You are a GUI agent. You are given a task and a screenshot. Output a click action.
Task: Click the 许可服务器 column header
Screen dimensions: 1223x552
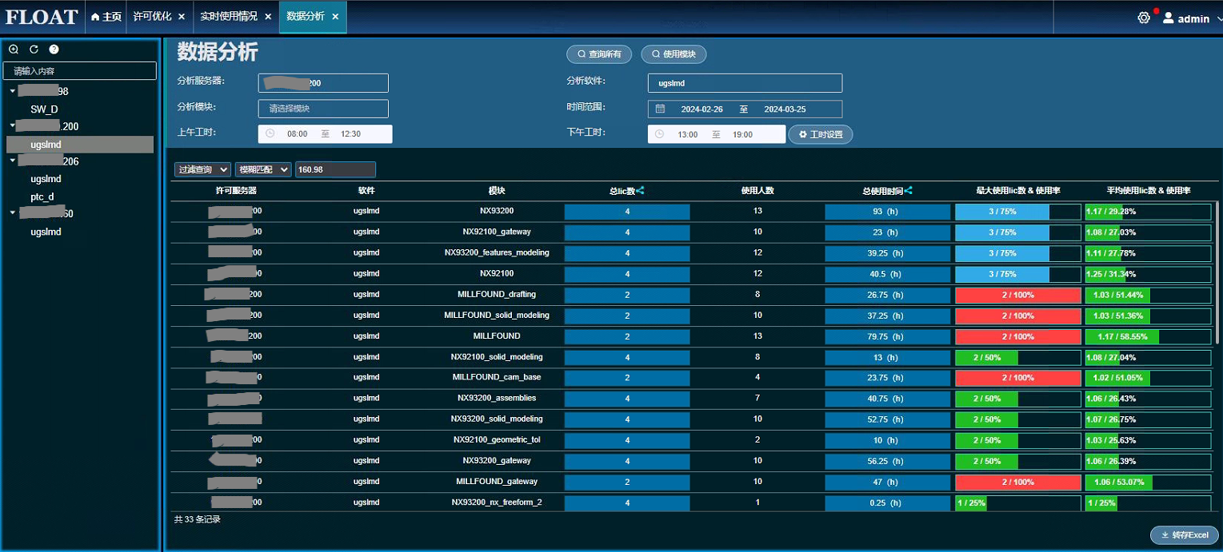pyautogui.click(x=236, y=191)
